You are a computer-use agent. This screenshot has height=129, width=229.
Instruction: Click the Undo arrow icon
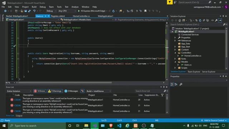tap(34, 11)
